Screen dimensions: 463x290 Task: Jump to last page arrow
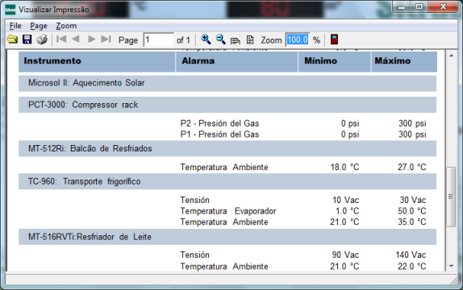(106, 39)
